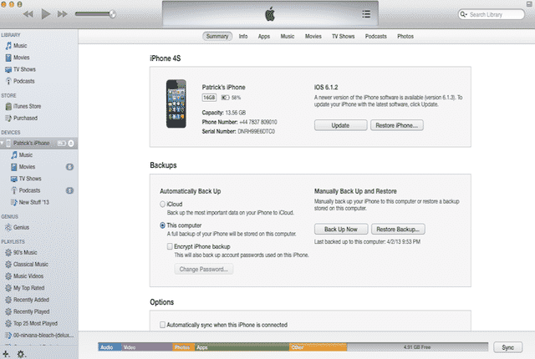
Task: Open the New Stuff '13 playlist
Action: click(x=30, y=202)
